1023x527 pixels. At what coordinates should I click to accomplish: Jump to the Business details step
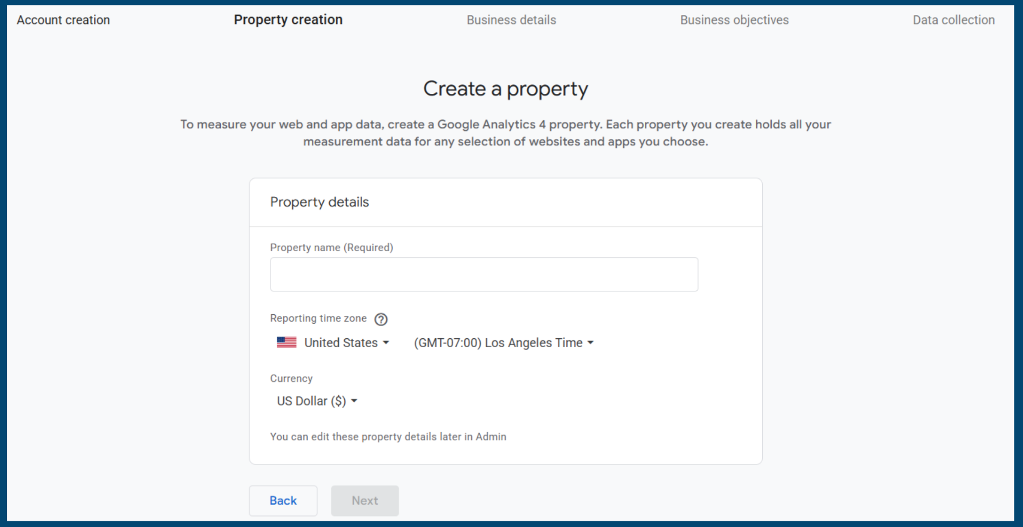[x=511, y=20]
